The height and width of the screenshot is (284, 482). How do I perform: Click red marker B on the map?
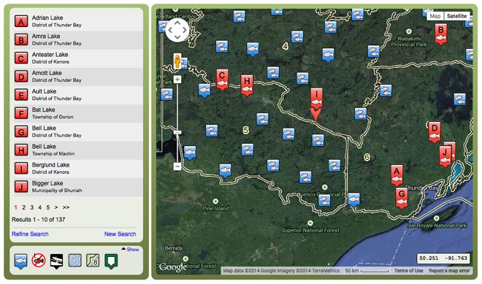441,34
